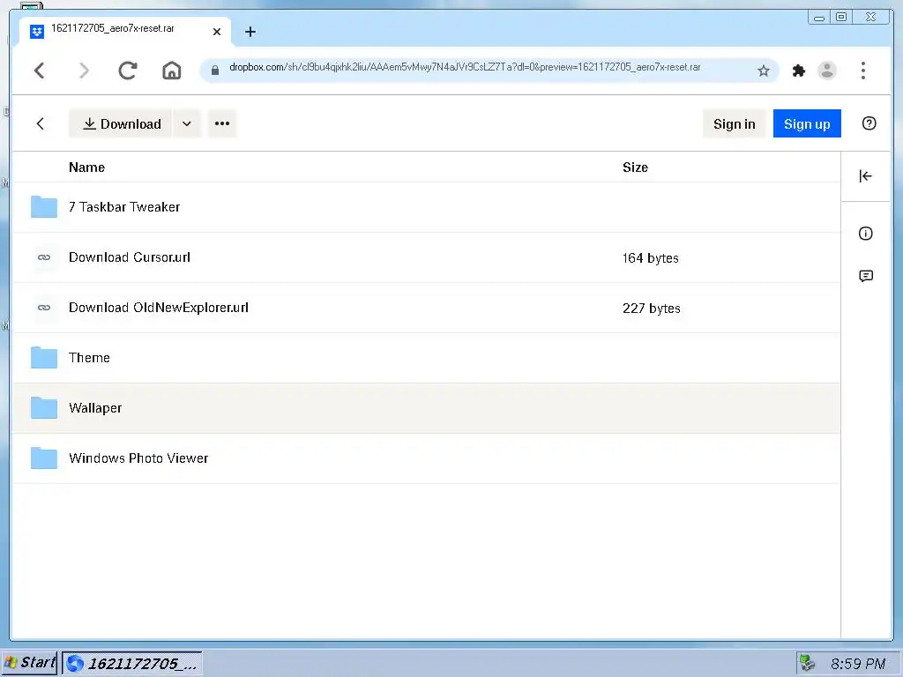Image resolution: width=903 pixels, height=677 pixels.
Task: Open the Wallaper folder name
Action: click(95, 408)
